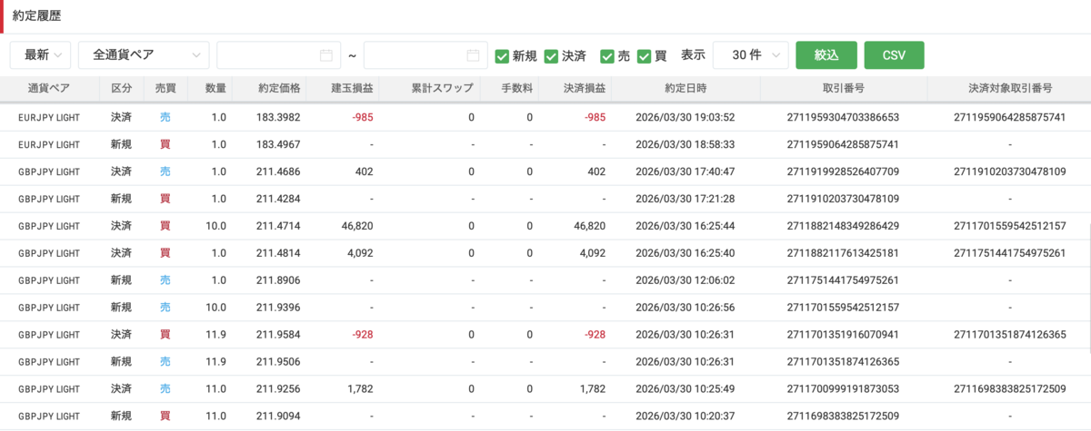The height and width of the screenshot is (431, 1091).
Task: Click the 約定履歴 panel title
Action: click(x=37, y=15)
